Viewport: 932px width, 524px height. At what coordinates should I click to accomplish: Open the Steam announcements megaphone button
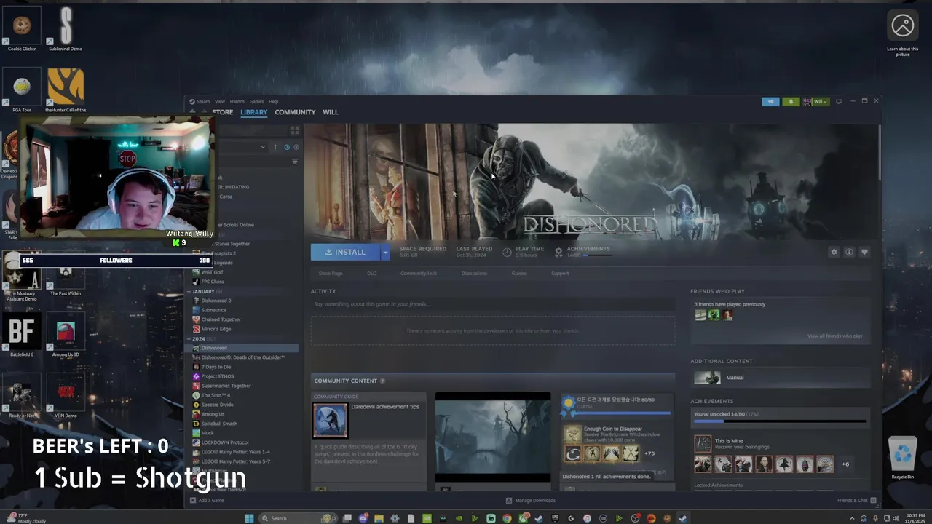[770, 101]
